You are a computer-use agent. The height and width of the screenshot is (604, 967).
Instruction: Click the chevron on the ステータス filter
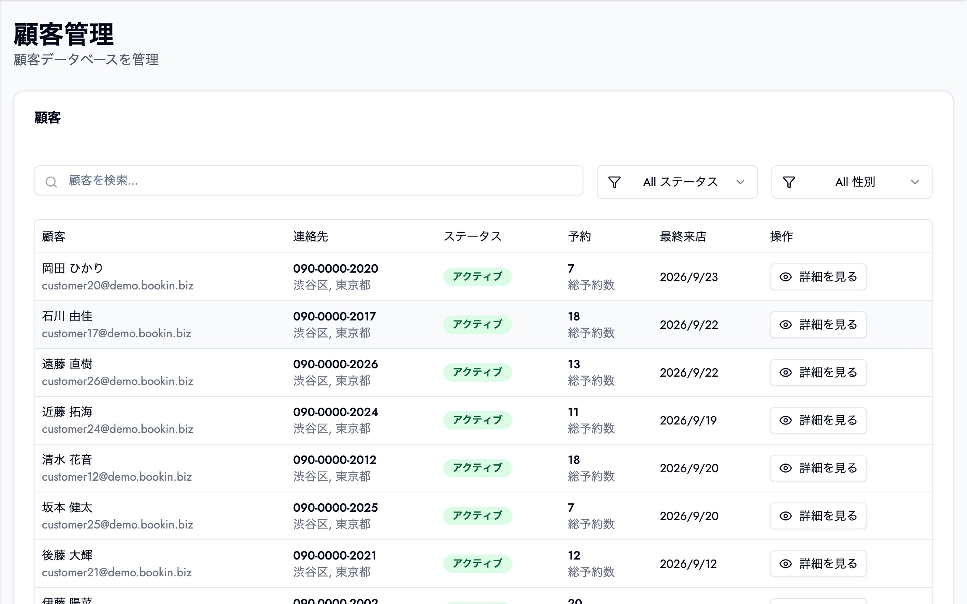740,182
